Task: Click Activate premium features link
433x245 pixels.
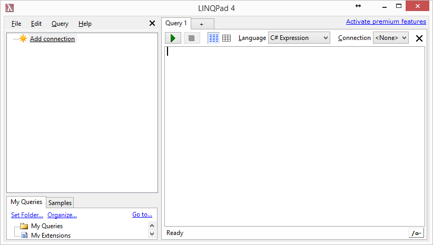Action: [386, 22]
